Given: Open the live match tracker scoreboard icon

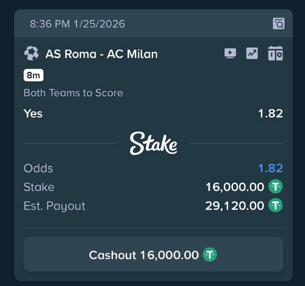Looking at the screenshot, I should click(275, 54).
